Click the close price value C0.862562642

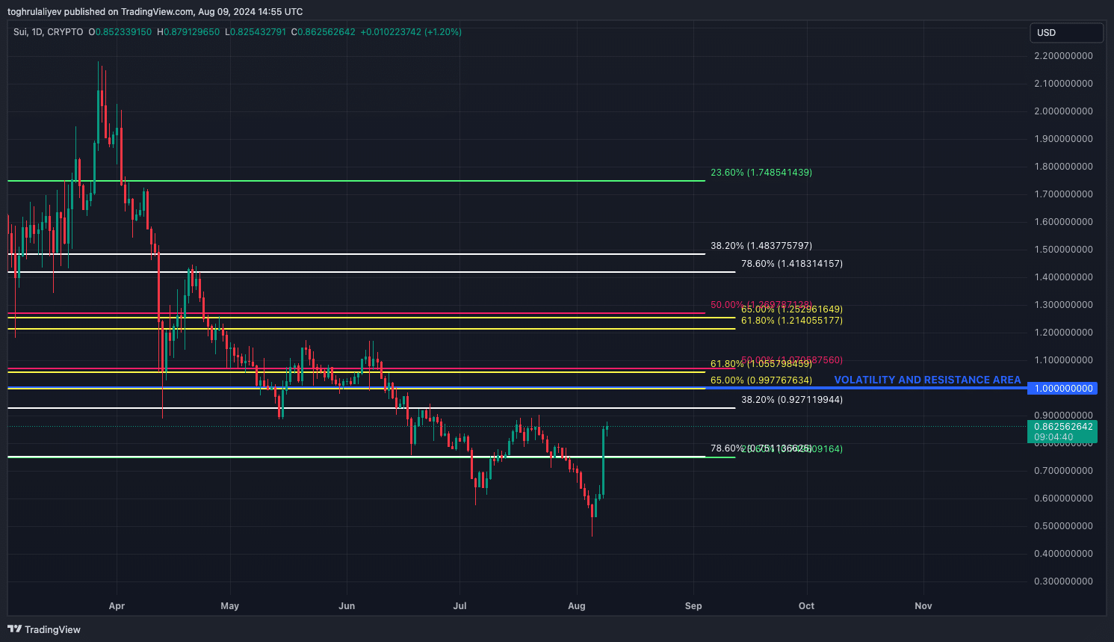[324, 32]
